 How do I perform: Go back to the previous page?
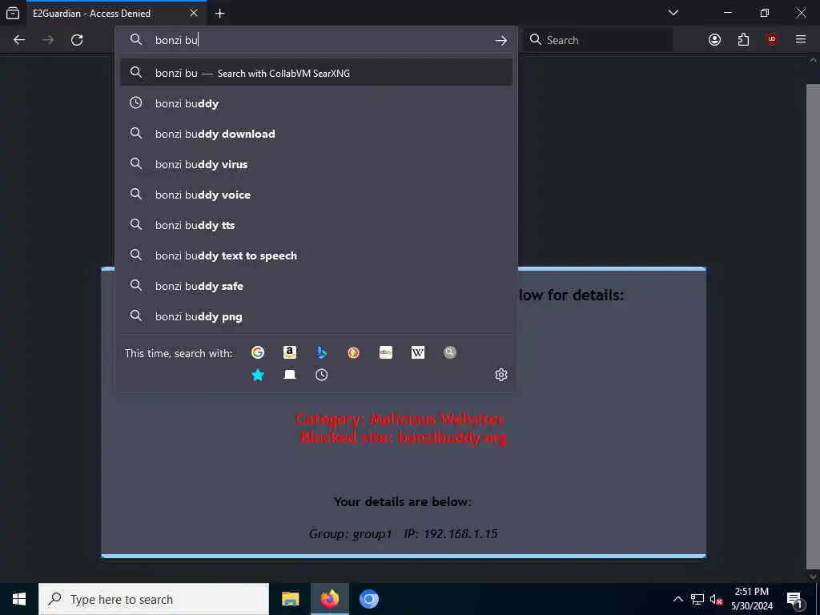pos(19,40)
